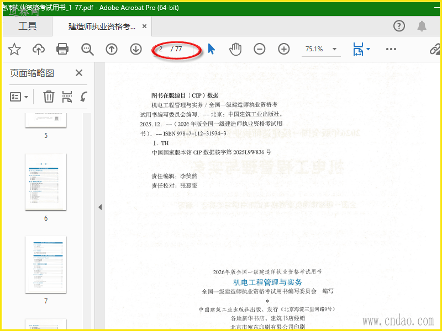Click the ISBN 978-7-112-31934-3 text
This screenshot has width=442, height=331.
pyautogui.click(x=195, y=134)
